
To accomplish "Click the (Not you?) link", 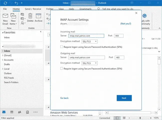I will [x=126, y=24].
